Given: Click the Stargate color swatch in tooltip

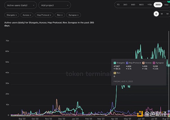Looking at the screenshot, I should [115, 63].
